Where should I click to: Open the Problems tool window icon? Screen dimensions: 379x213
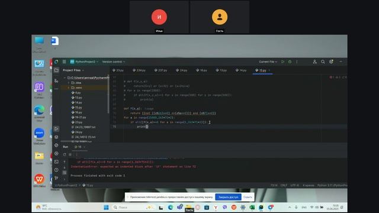point(56,170)
